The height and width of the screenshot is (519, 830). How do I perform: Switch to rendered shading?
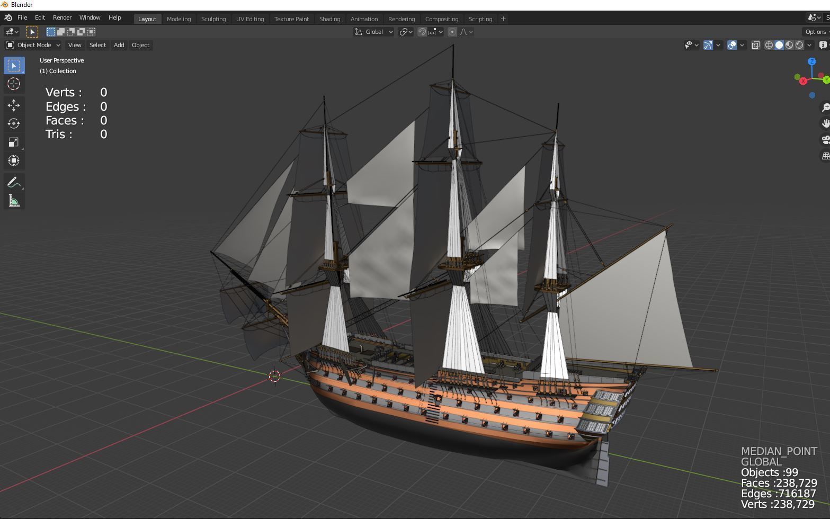tap(799, 45)
